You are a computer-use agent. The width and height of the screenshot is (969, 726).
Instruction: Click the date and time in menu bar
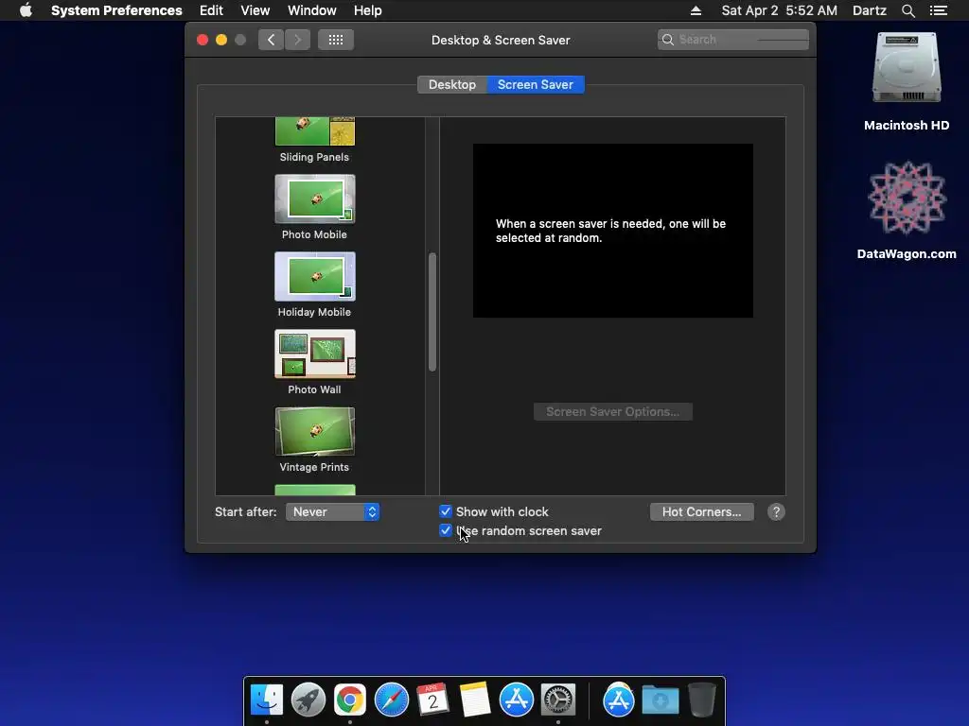[780, 10]
